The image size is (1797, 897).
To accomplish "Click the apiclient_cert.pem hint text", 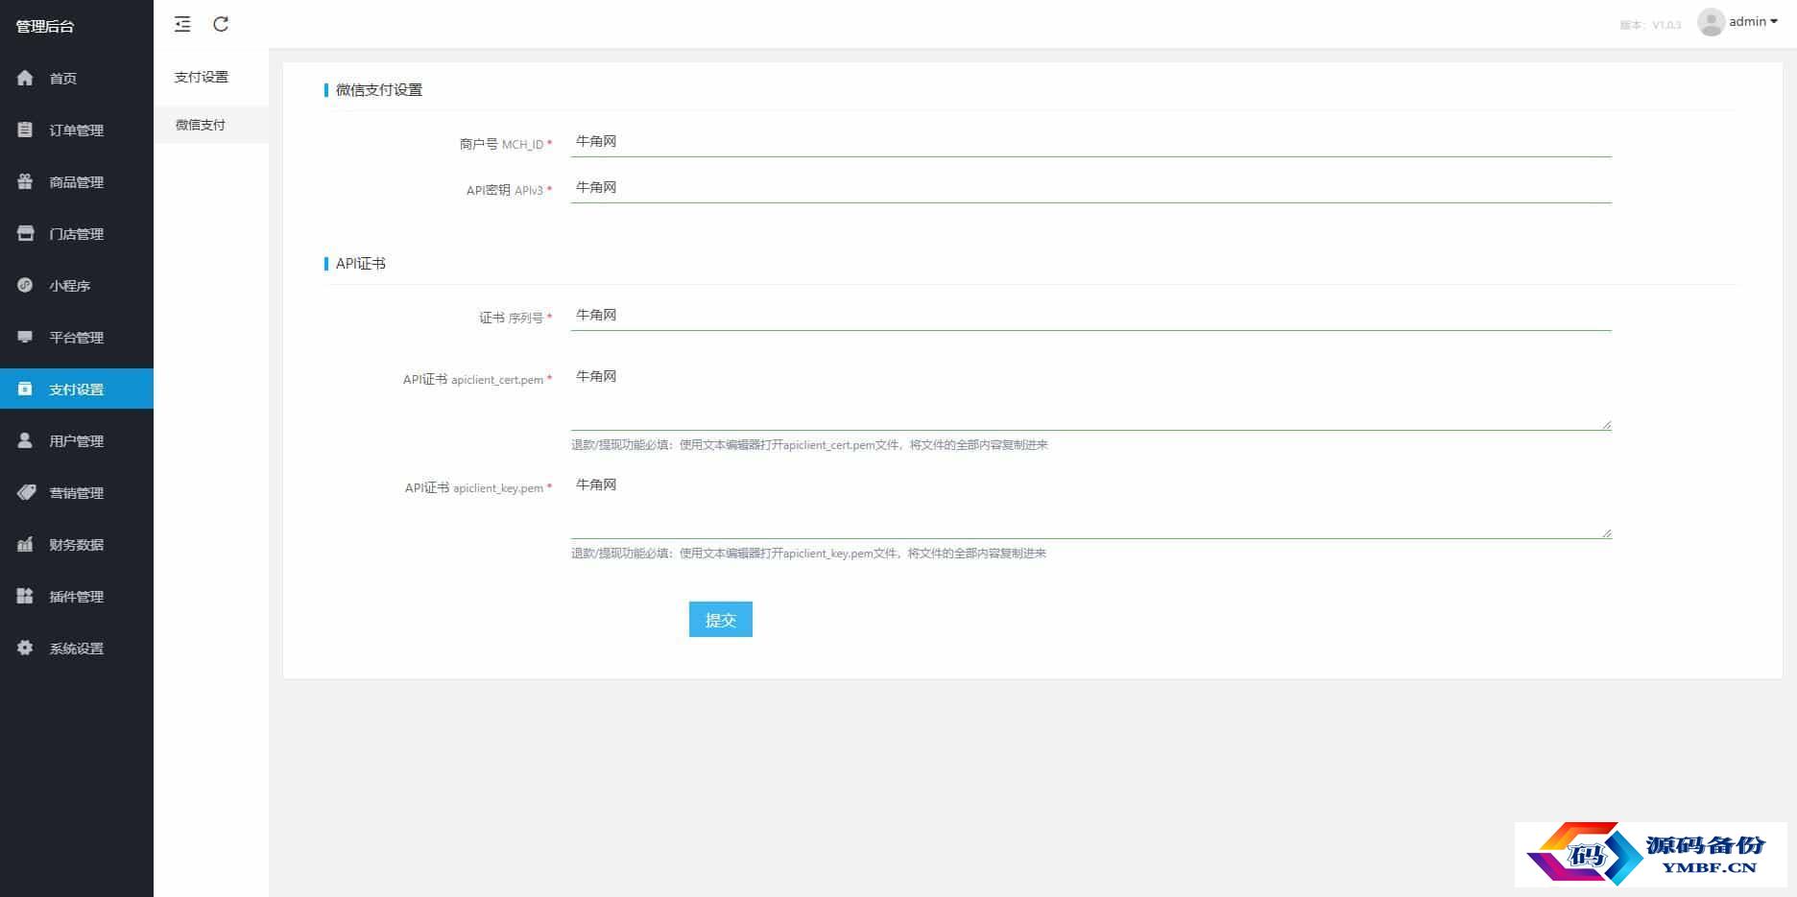I will coord(809,445).
